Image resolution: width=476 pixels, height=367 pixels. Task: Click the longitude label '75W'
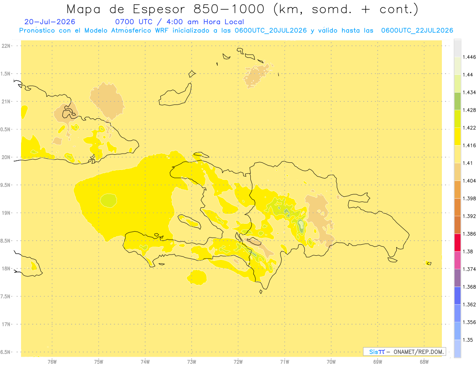(x=98, y=362)
